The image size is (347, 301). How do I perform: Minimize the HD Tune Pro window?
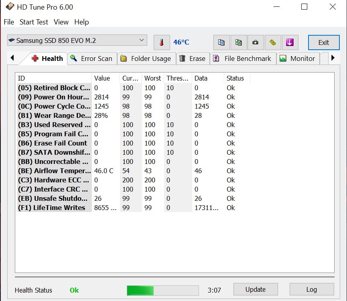(x=276, y=7)
